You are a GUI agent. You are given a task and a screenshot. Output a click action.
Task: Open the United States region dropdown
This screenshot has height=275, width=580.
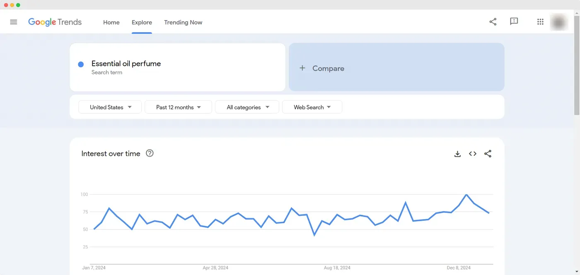[x=110, y=107]
